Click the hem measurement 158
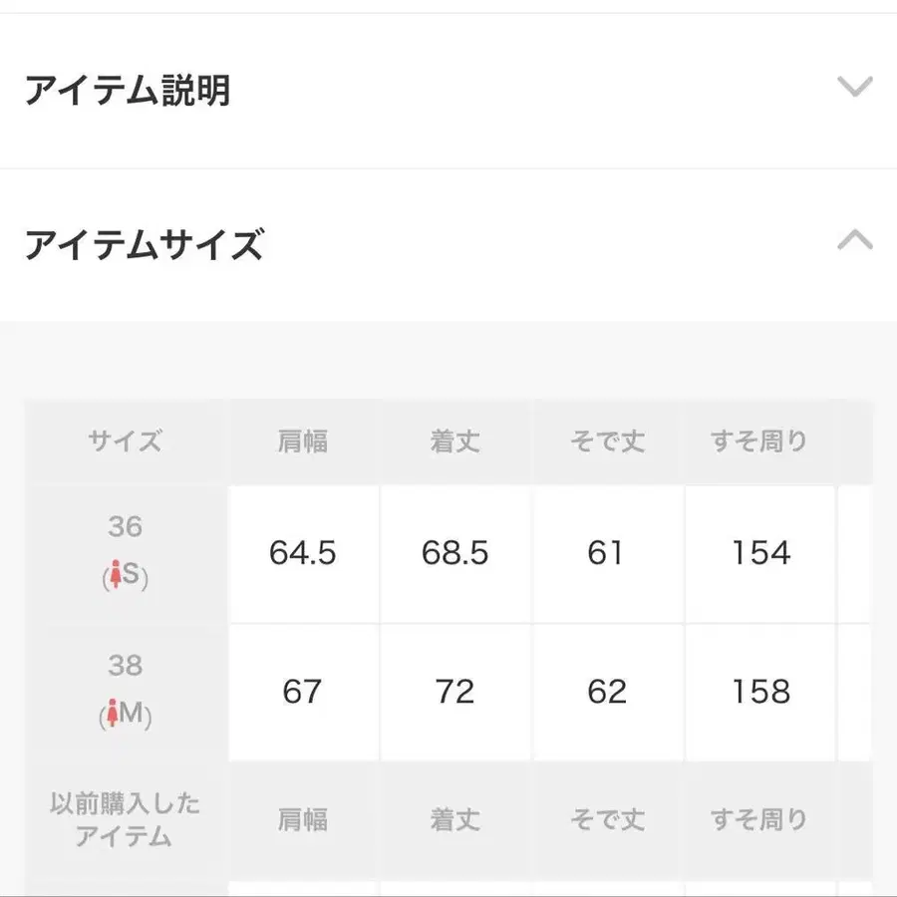The height and width of the screenshot is (897, 897). coord(759,690)
